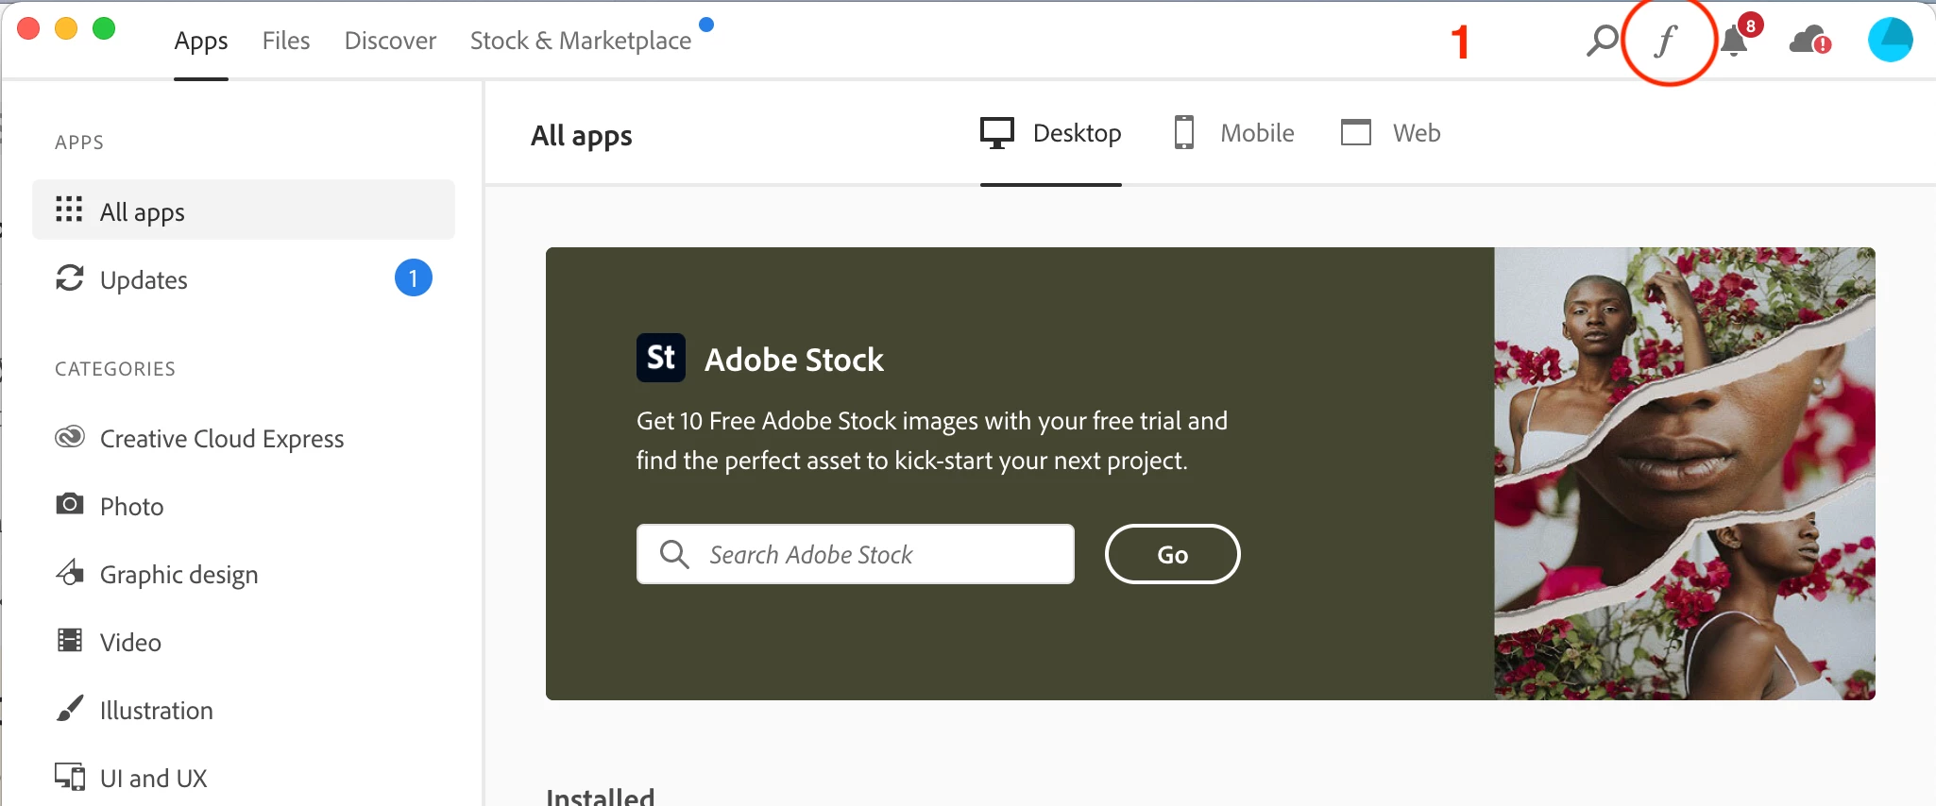Open Stock & Marketplace tab
The width and height of the screenshot is (1936, 806).
(581, 41)
